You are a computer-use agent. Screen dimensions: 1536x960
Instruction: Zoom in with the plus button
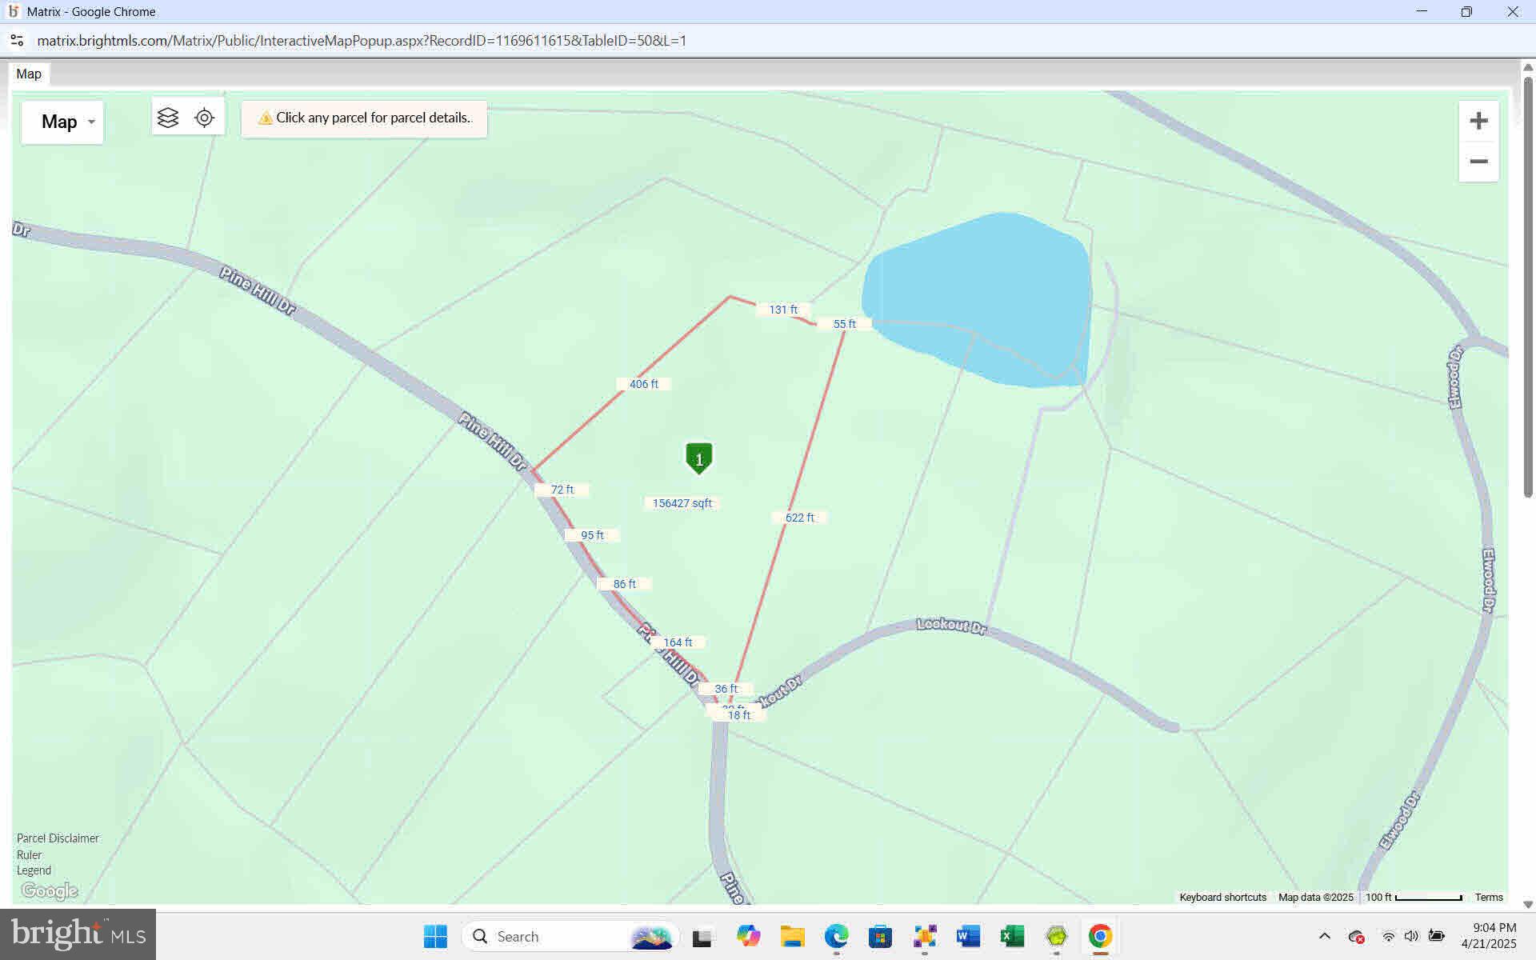(1478, 121)
